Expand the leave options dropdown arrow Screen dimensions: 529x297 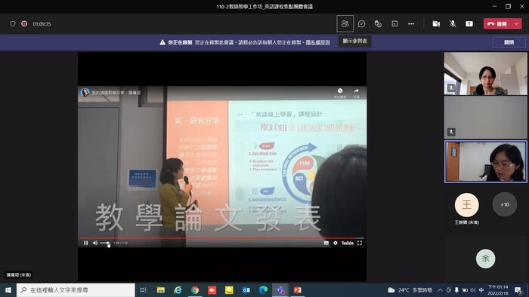pos(516,24)
